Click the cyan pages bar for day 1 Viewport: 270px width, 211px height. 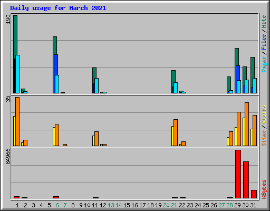click(17, 74)
